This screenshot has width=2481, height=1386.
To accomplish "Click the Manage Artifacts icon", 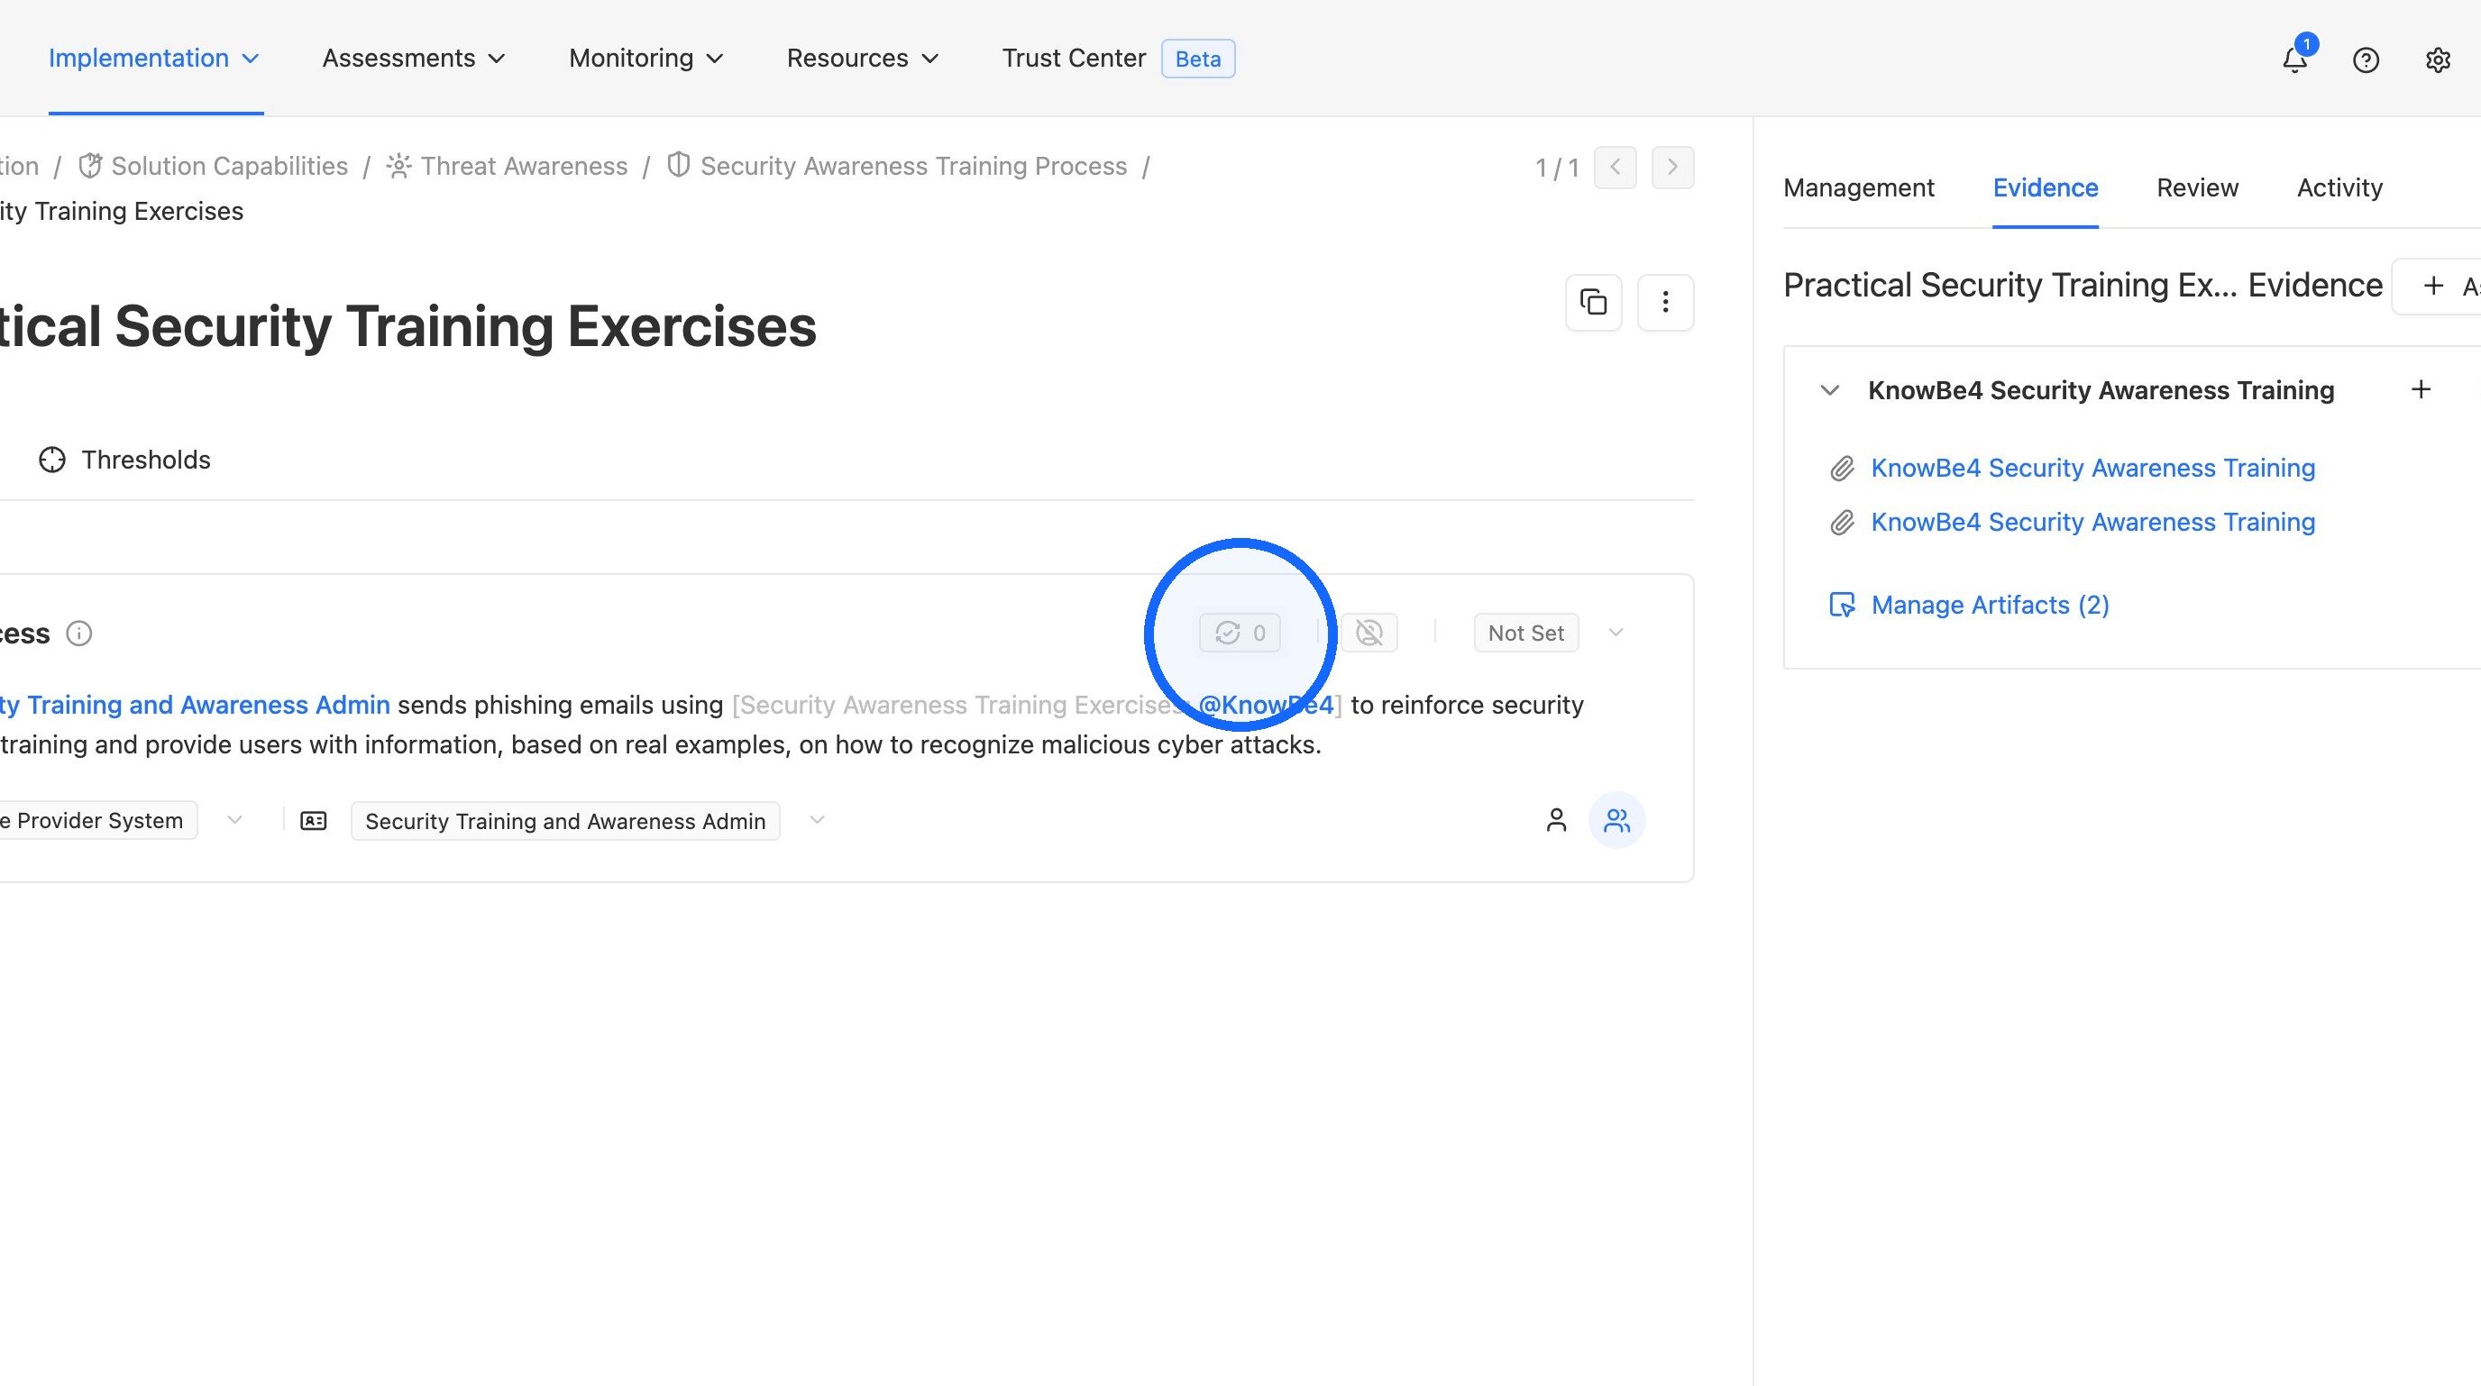I will pyautogui.click(x=1842, y=605).
